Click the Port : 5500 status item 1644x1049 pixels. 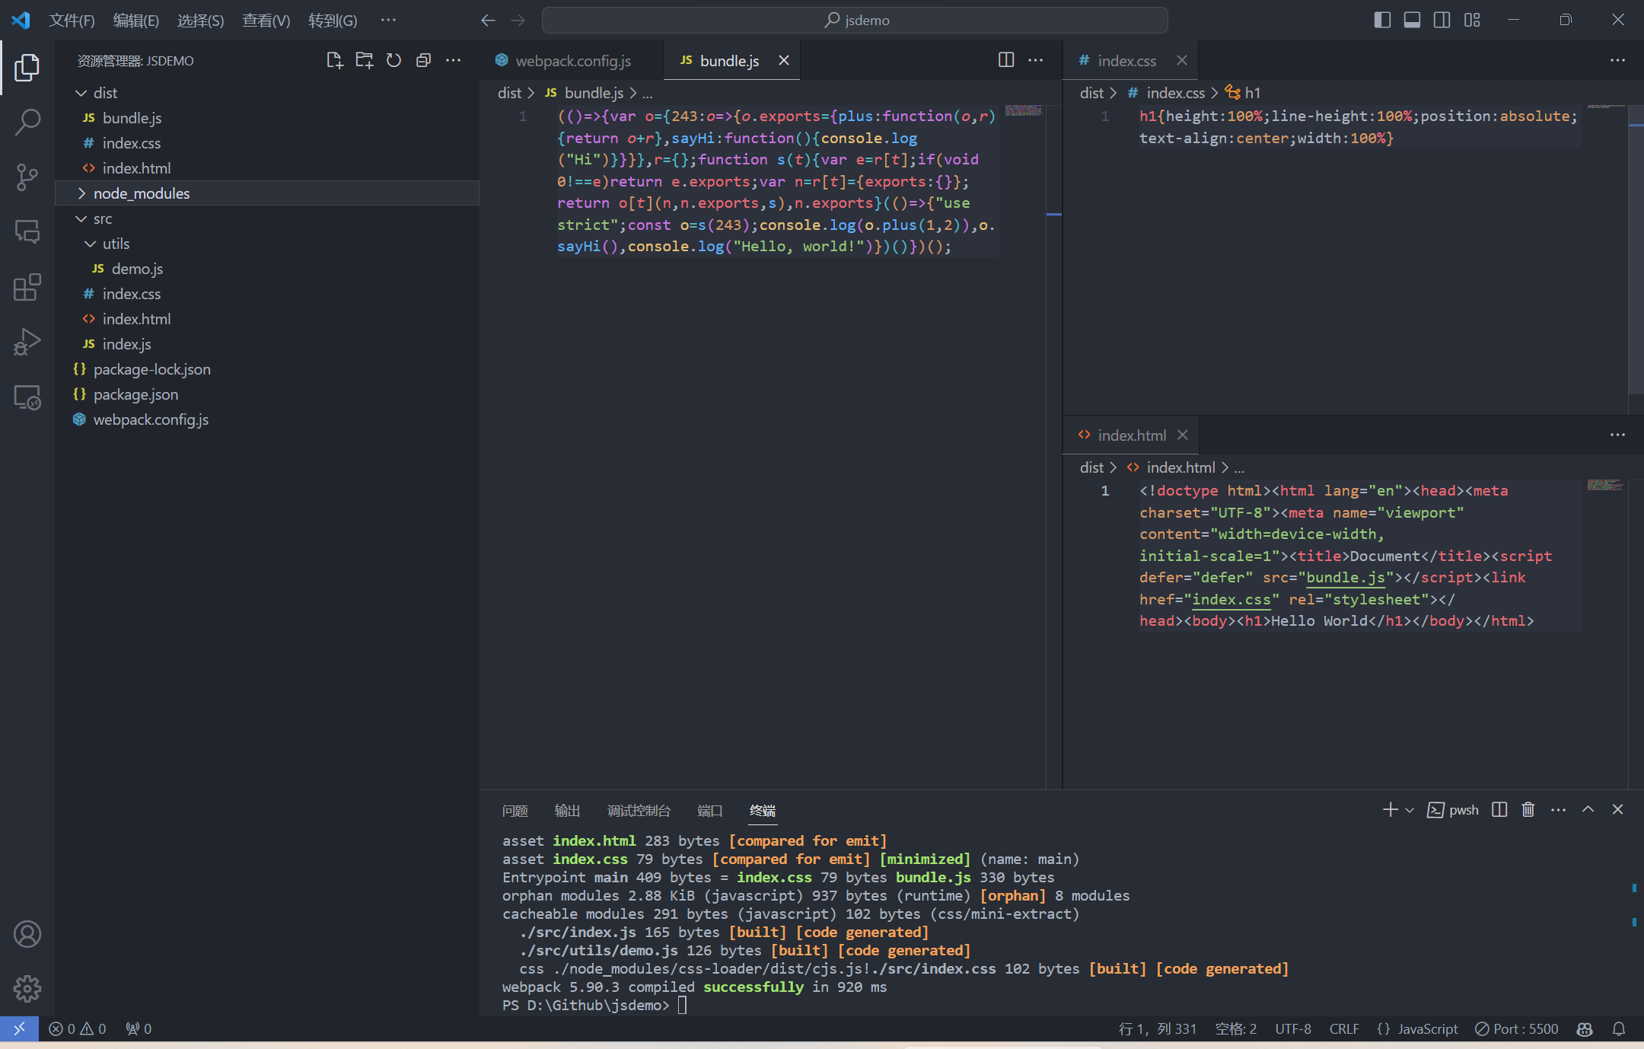tap(1517, 1029)
